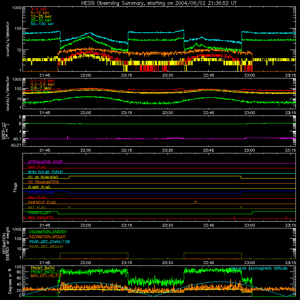Click the SC_IN_SUNLIGHT flag label
Image resolution: width=300 pixels, height=300 pixels.
(x=43, y=177)
